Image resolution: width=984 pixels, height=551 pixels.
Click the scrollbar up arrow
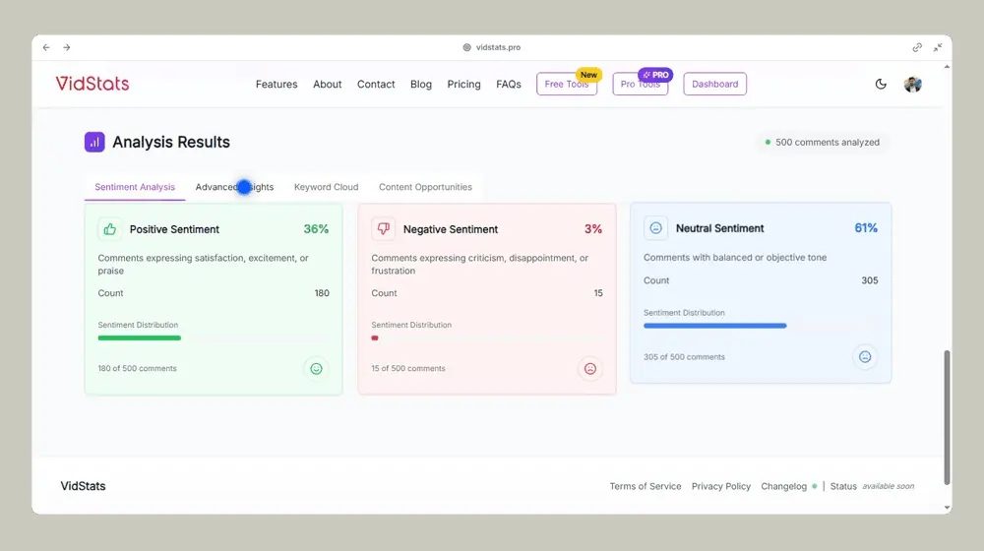coord(947,67)
